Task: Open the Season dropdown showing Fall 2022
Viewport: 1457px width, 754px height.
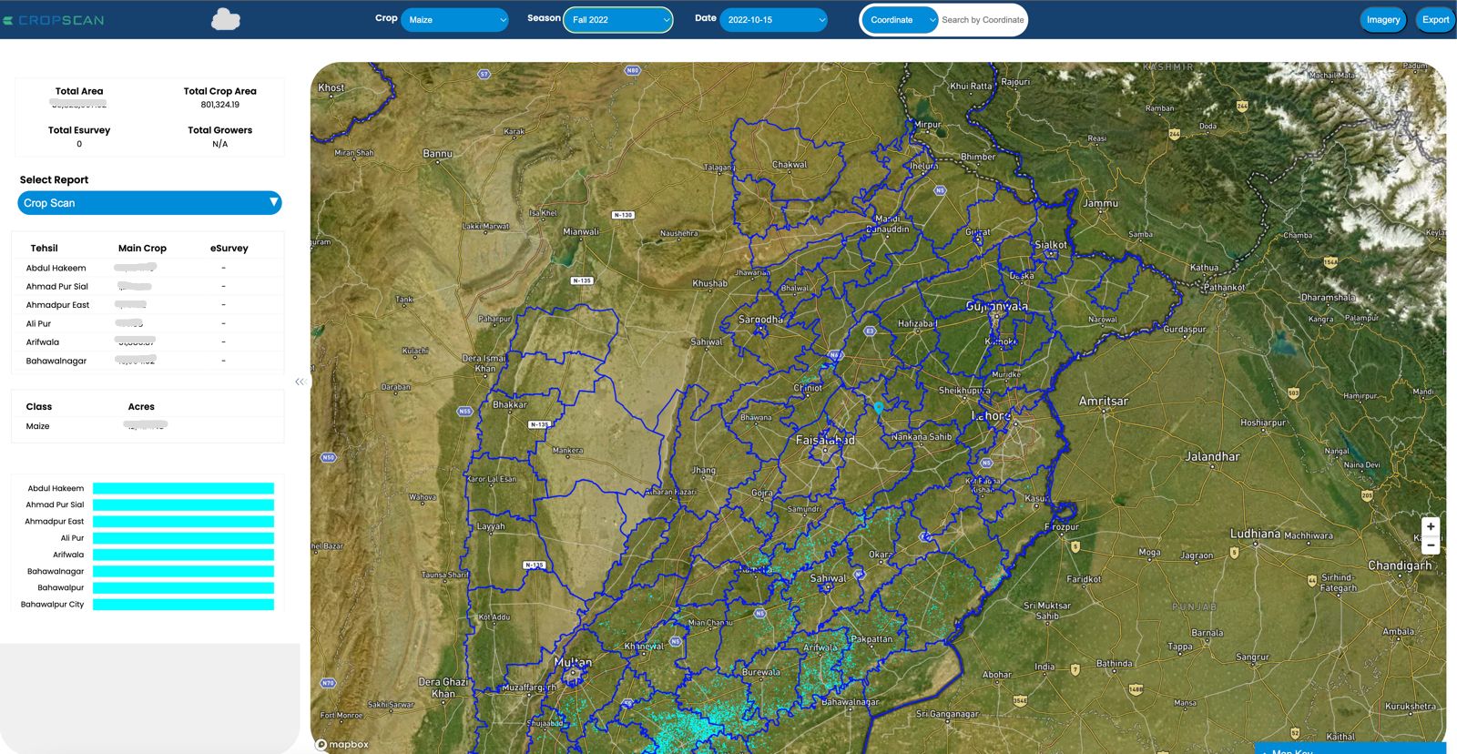Action: tap(618, 19)
